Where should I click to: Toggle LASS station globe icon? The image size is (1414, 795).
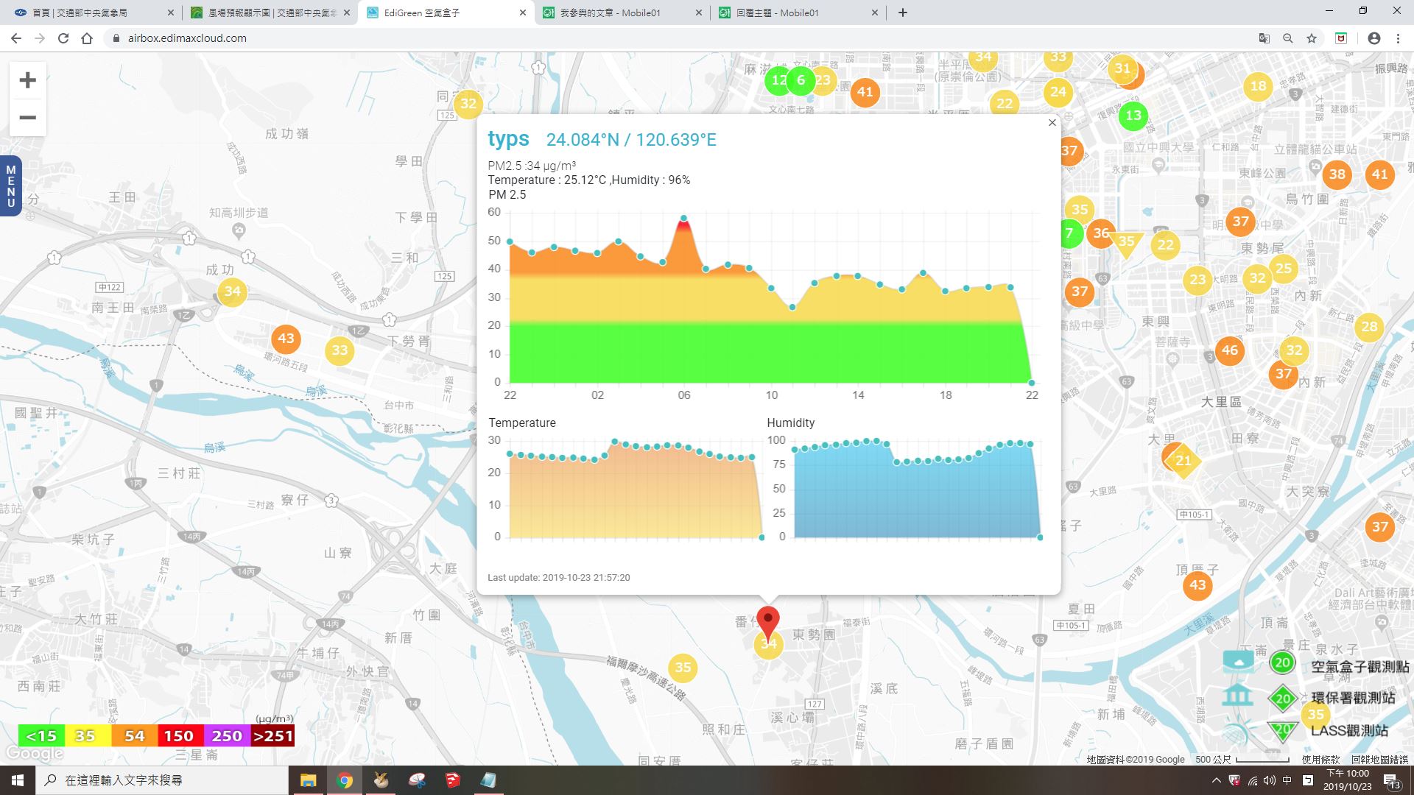(x=1238, y=730)
